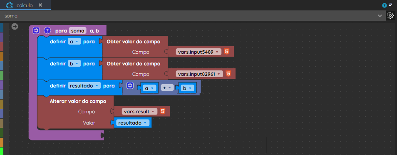Open the vars.input5489 field dropdown

[198, 52]
